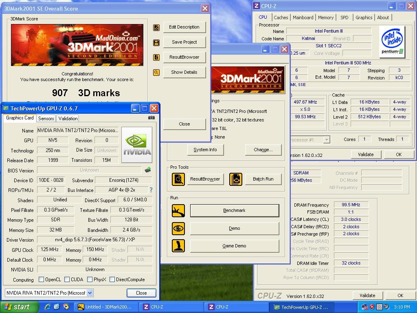Viewport: 417px width, 313px height.
Task: Switch to the Sensors tab in GPU-Z
Action: [x=46, y=119]
